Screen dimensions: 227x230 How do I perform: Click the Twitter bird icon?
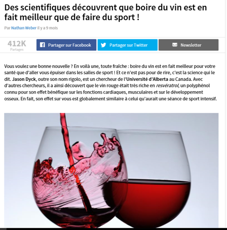(103, 45)
